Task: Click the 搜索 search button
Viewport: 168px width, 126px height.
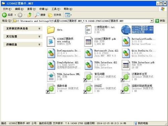Action: point(40,15)
